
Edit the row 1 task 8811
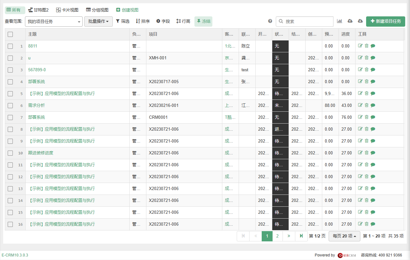coord(360,46)
